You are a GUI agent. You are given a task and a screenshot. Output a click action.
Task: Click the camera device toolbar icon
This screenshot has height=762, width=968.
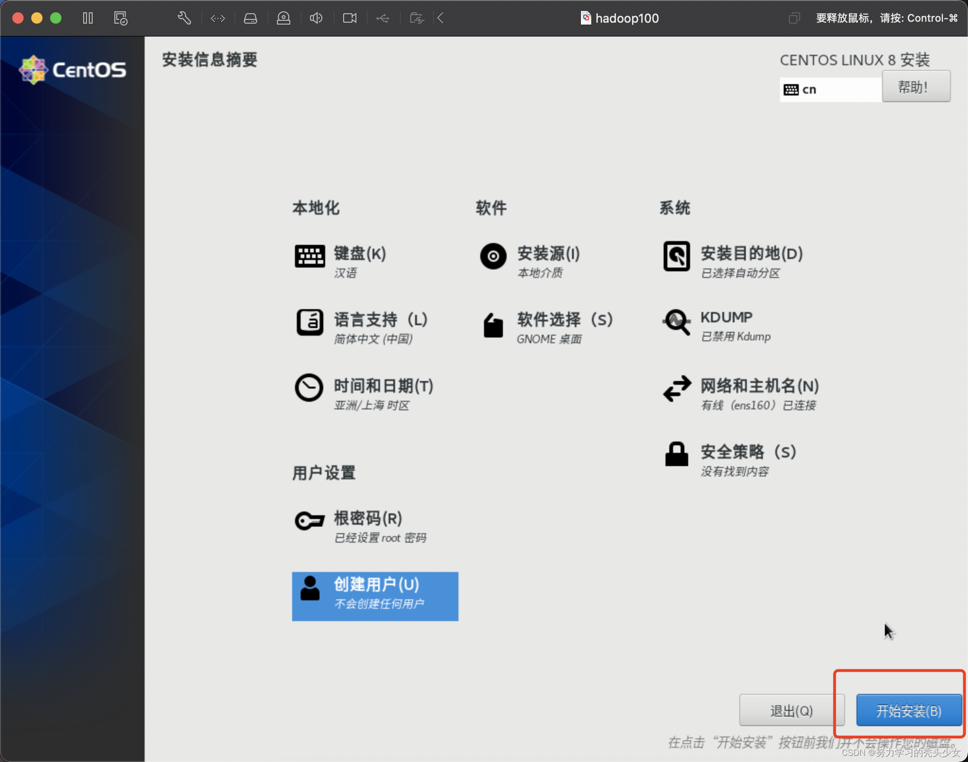(x=350, y=18)
